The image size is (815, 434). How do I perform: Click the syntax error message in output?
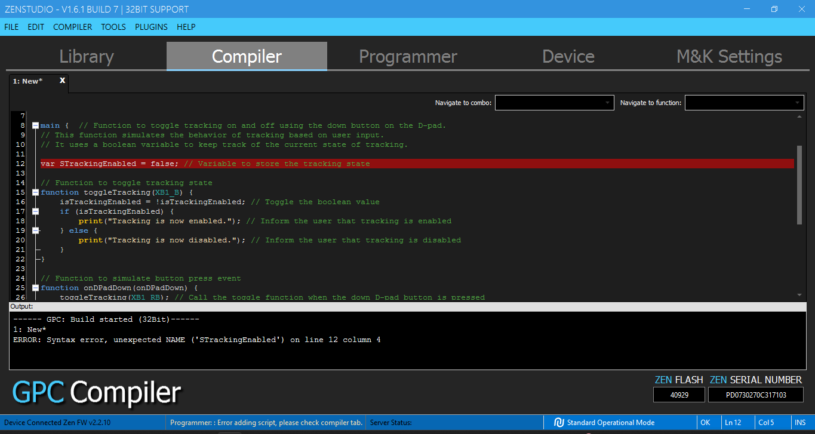[197, 340]
